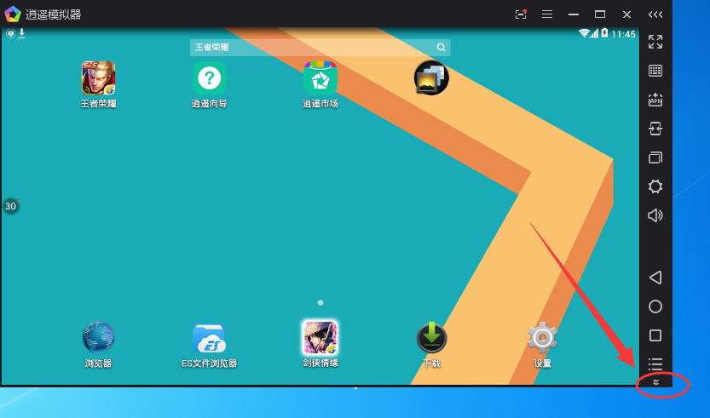The image size is (710, 418).
Task: Click the Wi-Fi signal status icon
Action: 584,33
